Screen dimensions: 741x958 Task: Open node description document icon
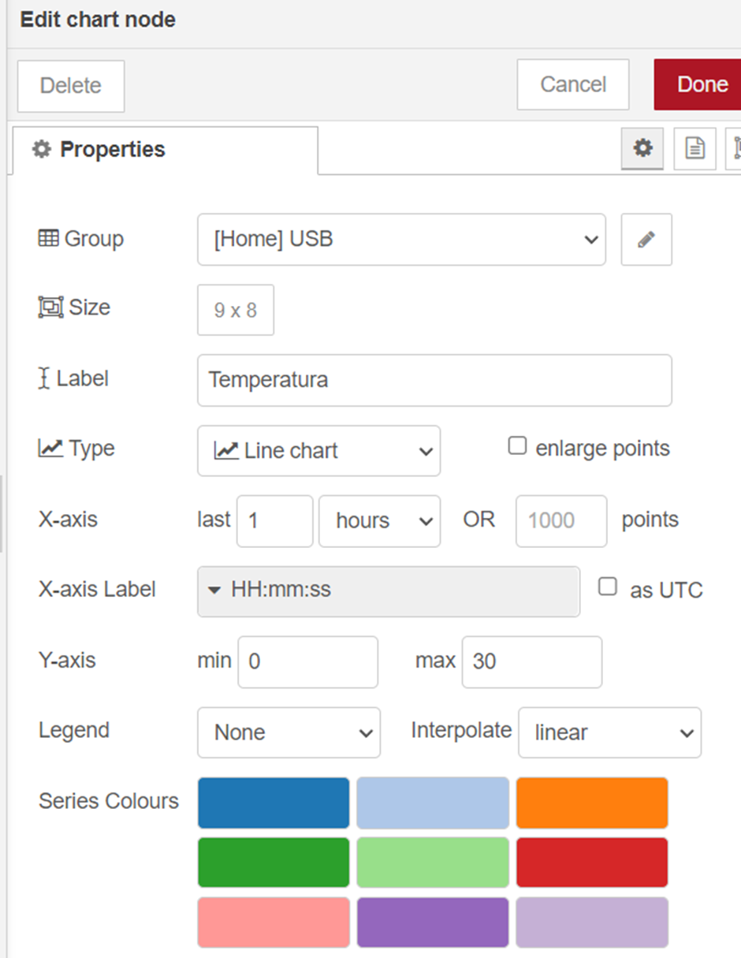click(x=694, y=148)
